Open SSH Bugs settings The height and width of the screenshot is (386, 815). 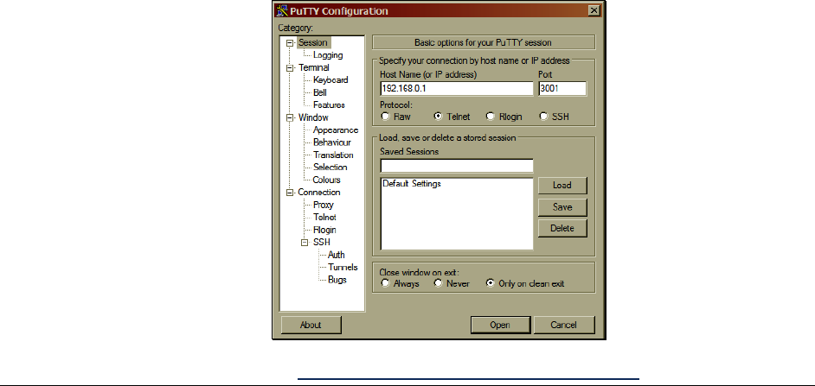[337, 279]
